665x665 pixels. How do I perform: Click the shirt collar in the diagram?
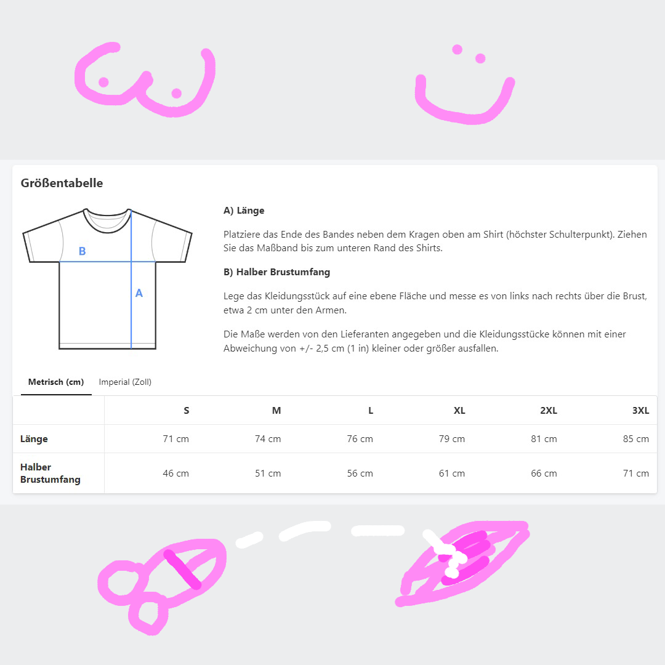click(x=107, y=220)
